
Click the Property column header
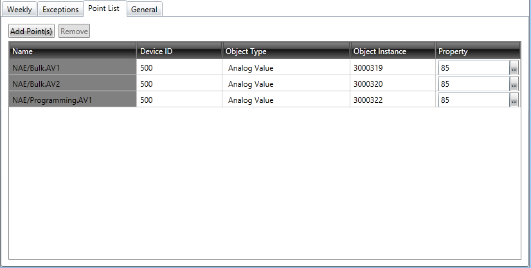[478, 51]
